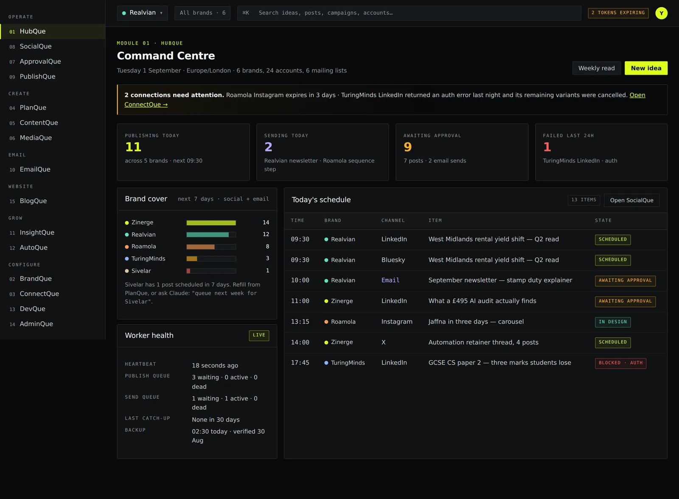Open September newsletter stamp duty explainer item
Image resolution: width=679 pixels, height=499 pixels.
click(475, 281)
